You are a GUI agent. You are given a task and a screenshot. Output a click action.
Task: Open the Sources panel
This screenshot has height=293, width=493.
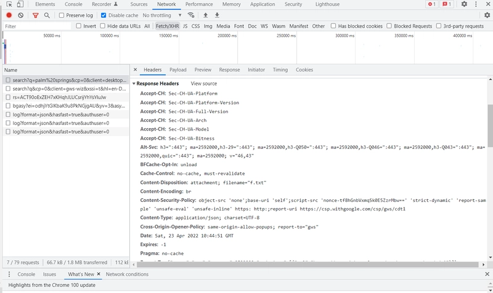(139, 4)
